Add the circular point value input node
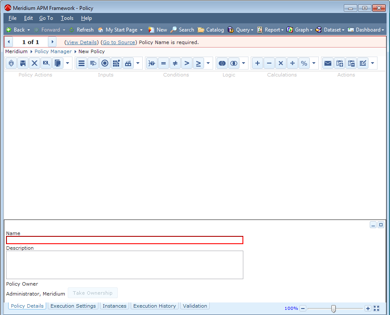The image size is (390, 315). (105, 63)
